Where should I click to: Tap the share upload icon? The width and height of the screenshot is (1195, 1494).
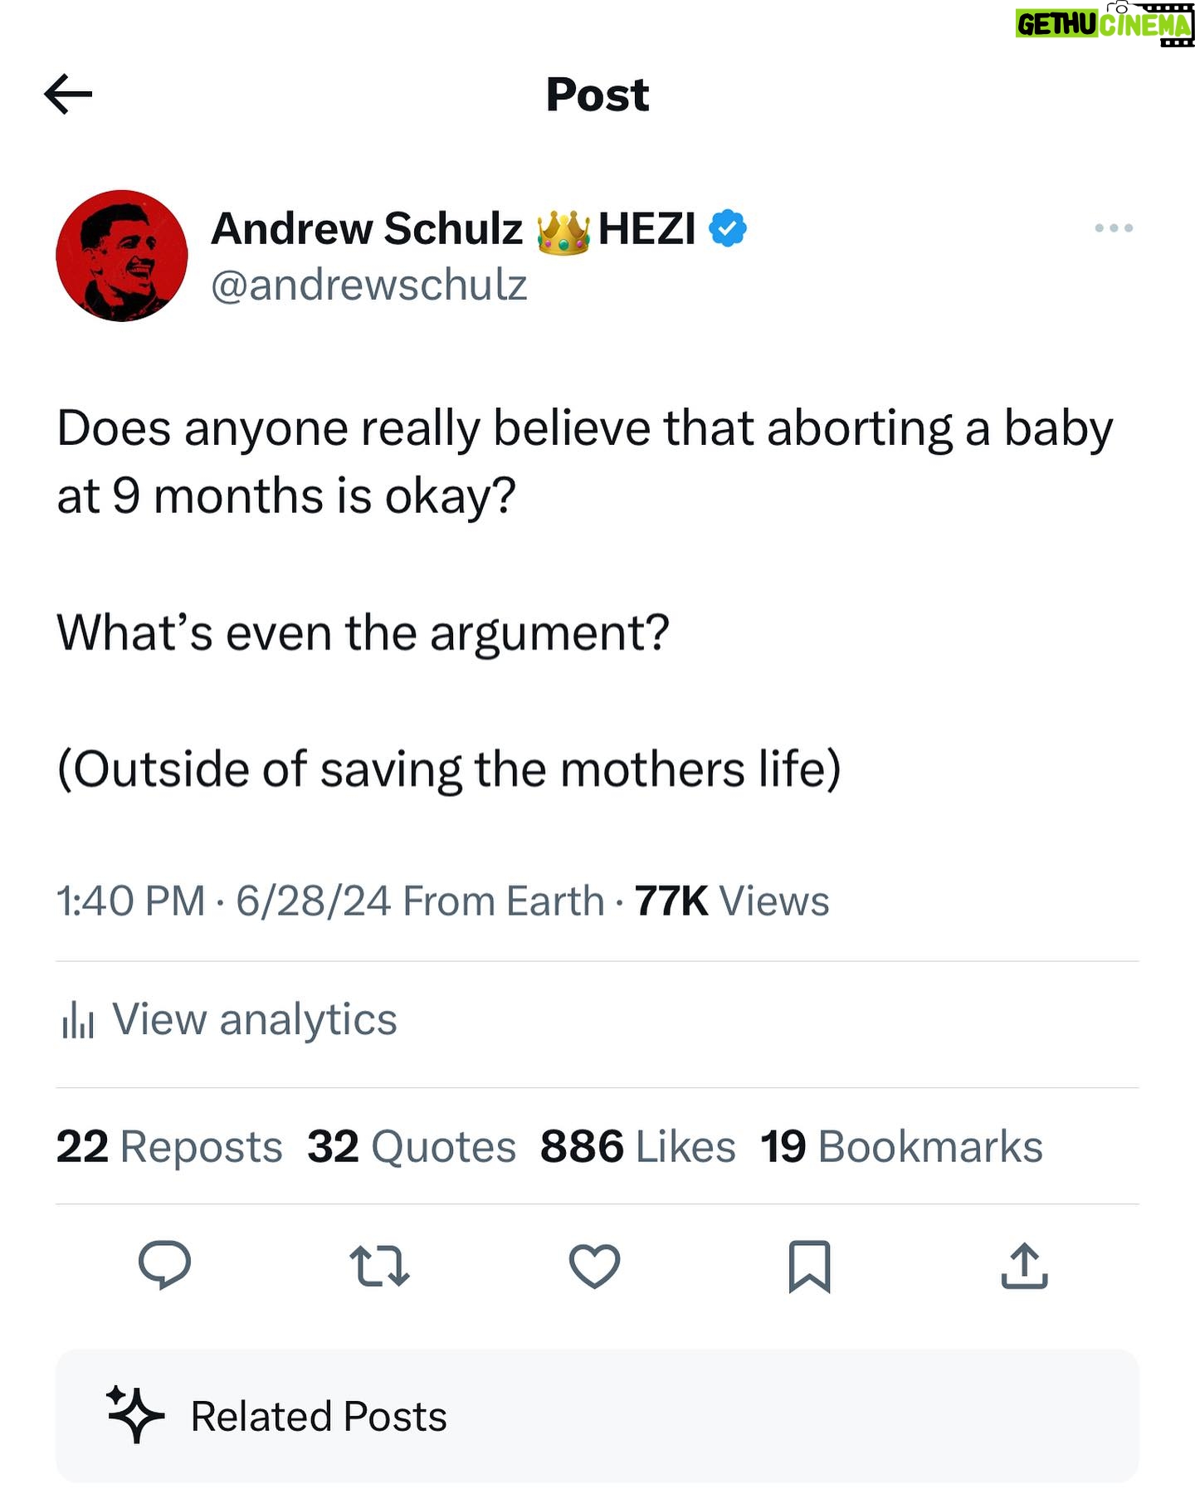click(x=1024, y=1266)
